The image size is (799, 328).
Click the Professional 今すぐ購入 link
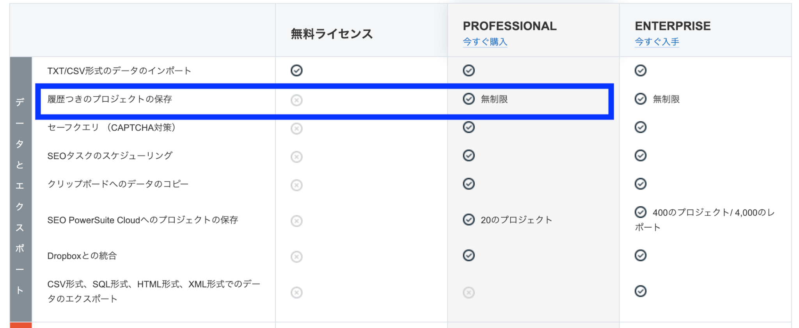point(485,42)
